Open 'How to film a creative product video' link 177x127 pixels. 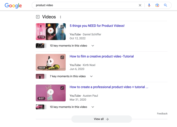tap(102, 56)
